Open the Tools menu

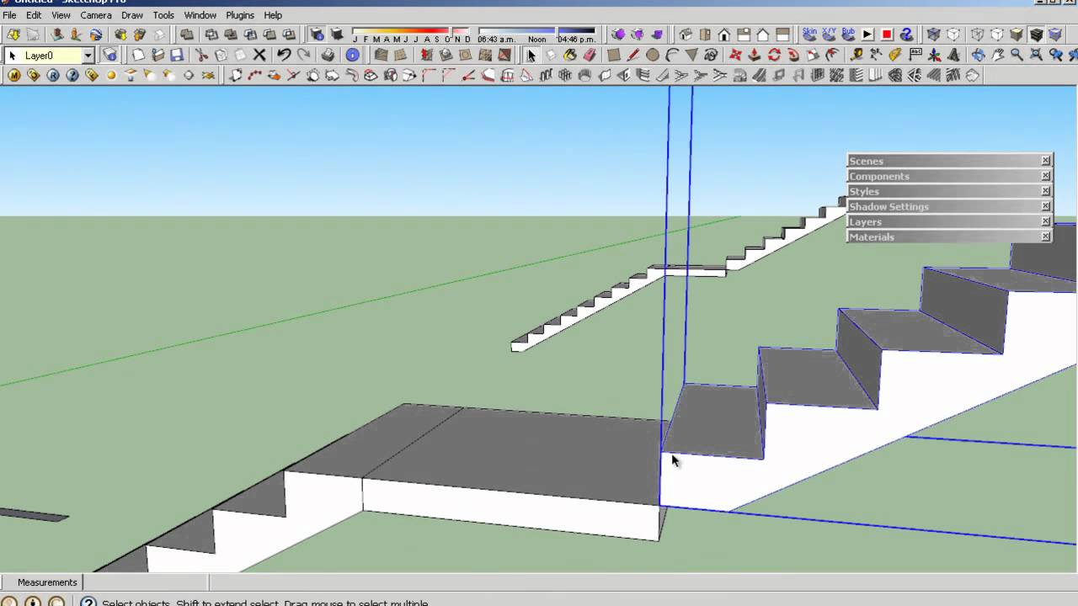pos(163,15)
